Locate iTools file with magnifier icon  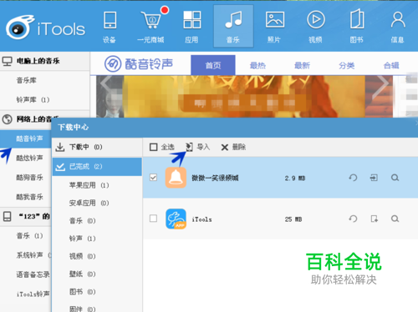click(x=395, y=219)
